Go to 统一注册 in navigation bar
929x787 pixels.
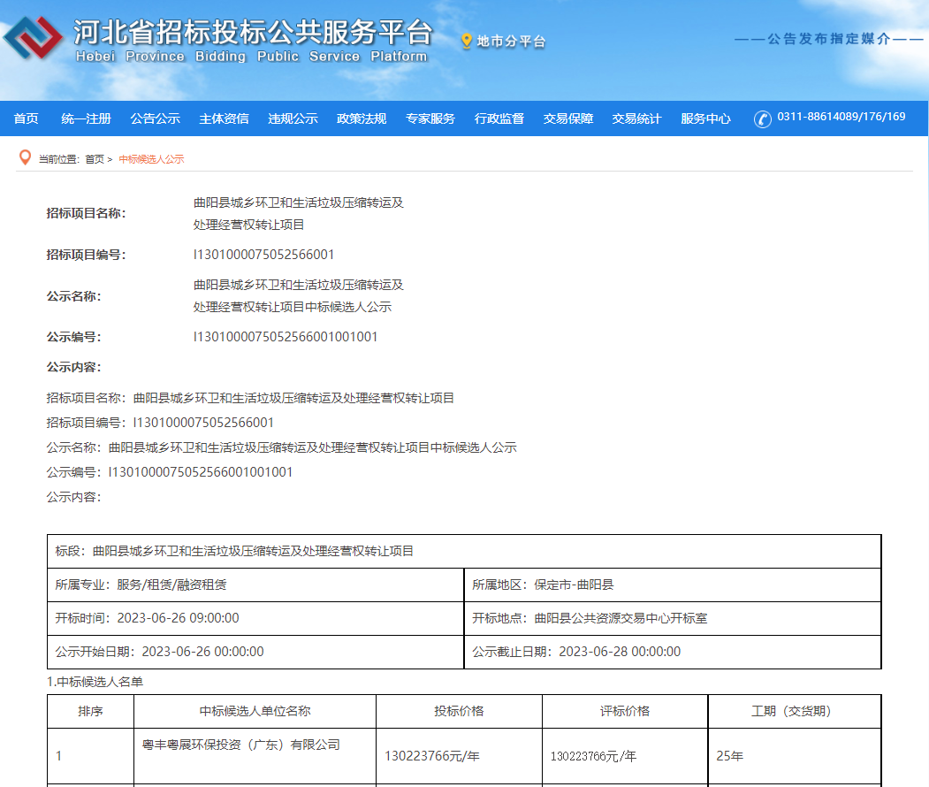[86, 118]
